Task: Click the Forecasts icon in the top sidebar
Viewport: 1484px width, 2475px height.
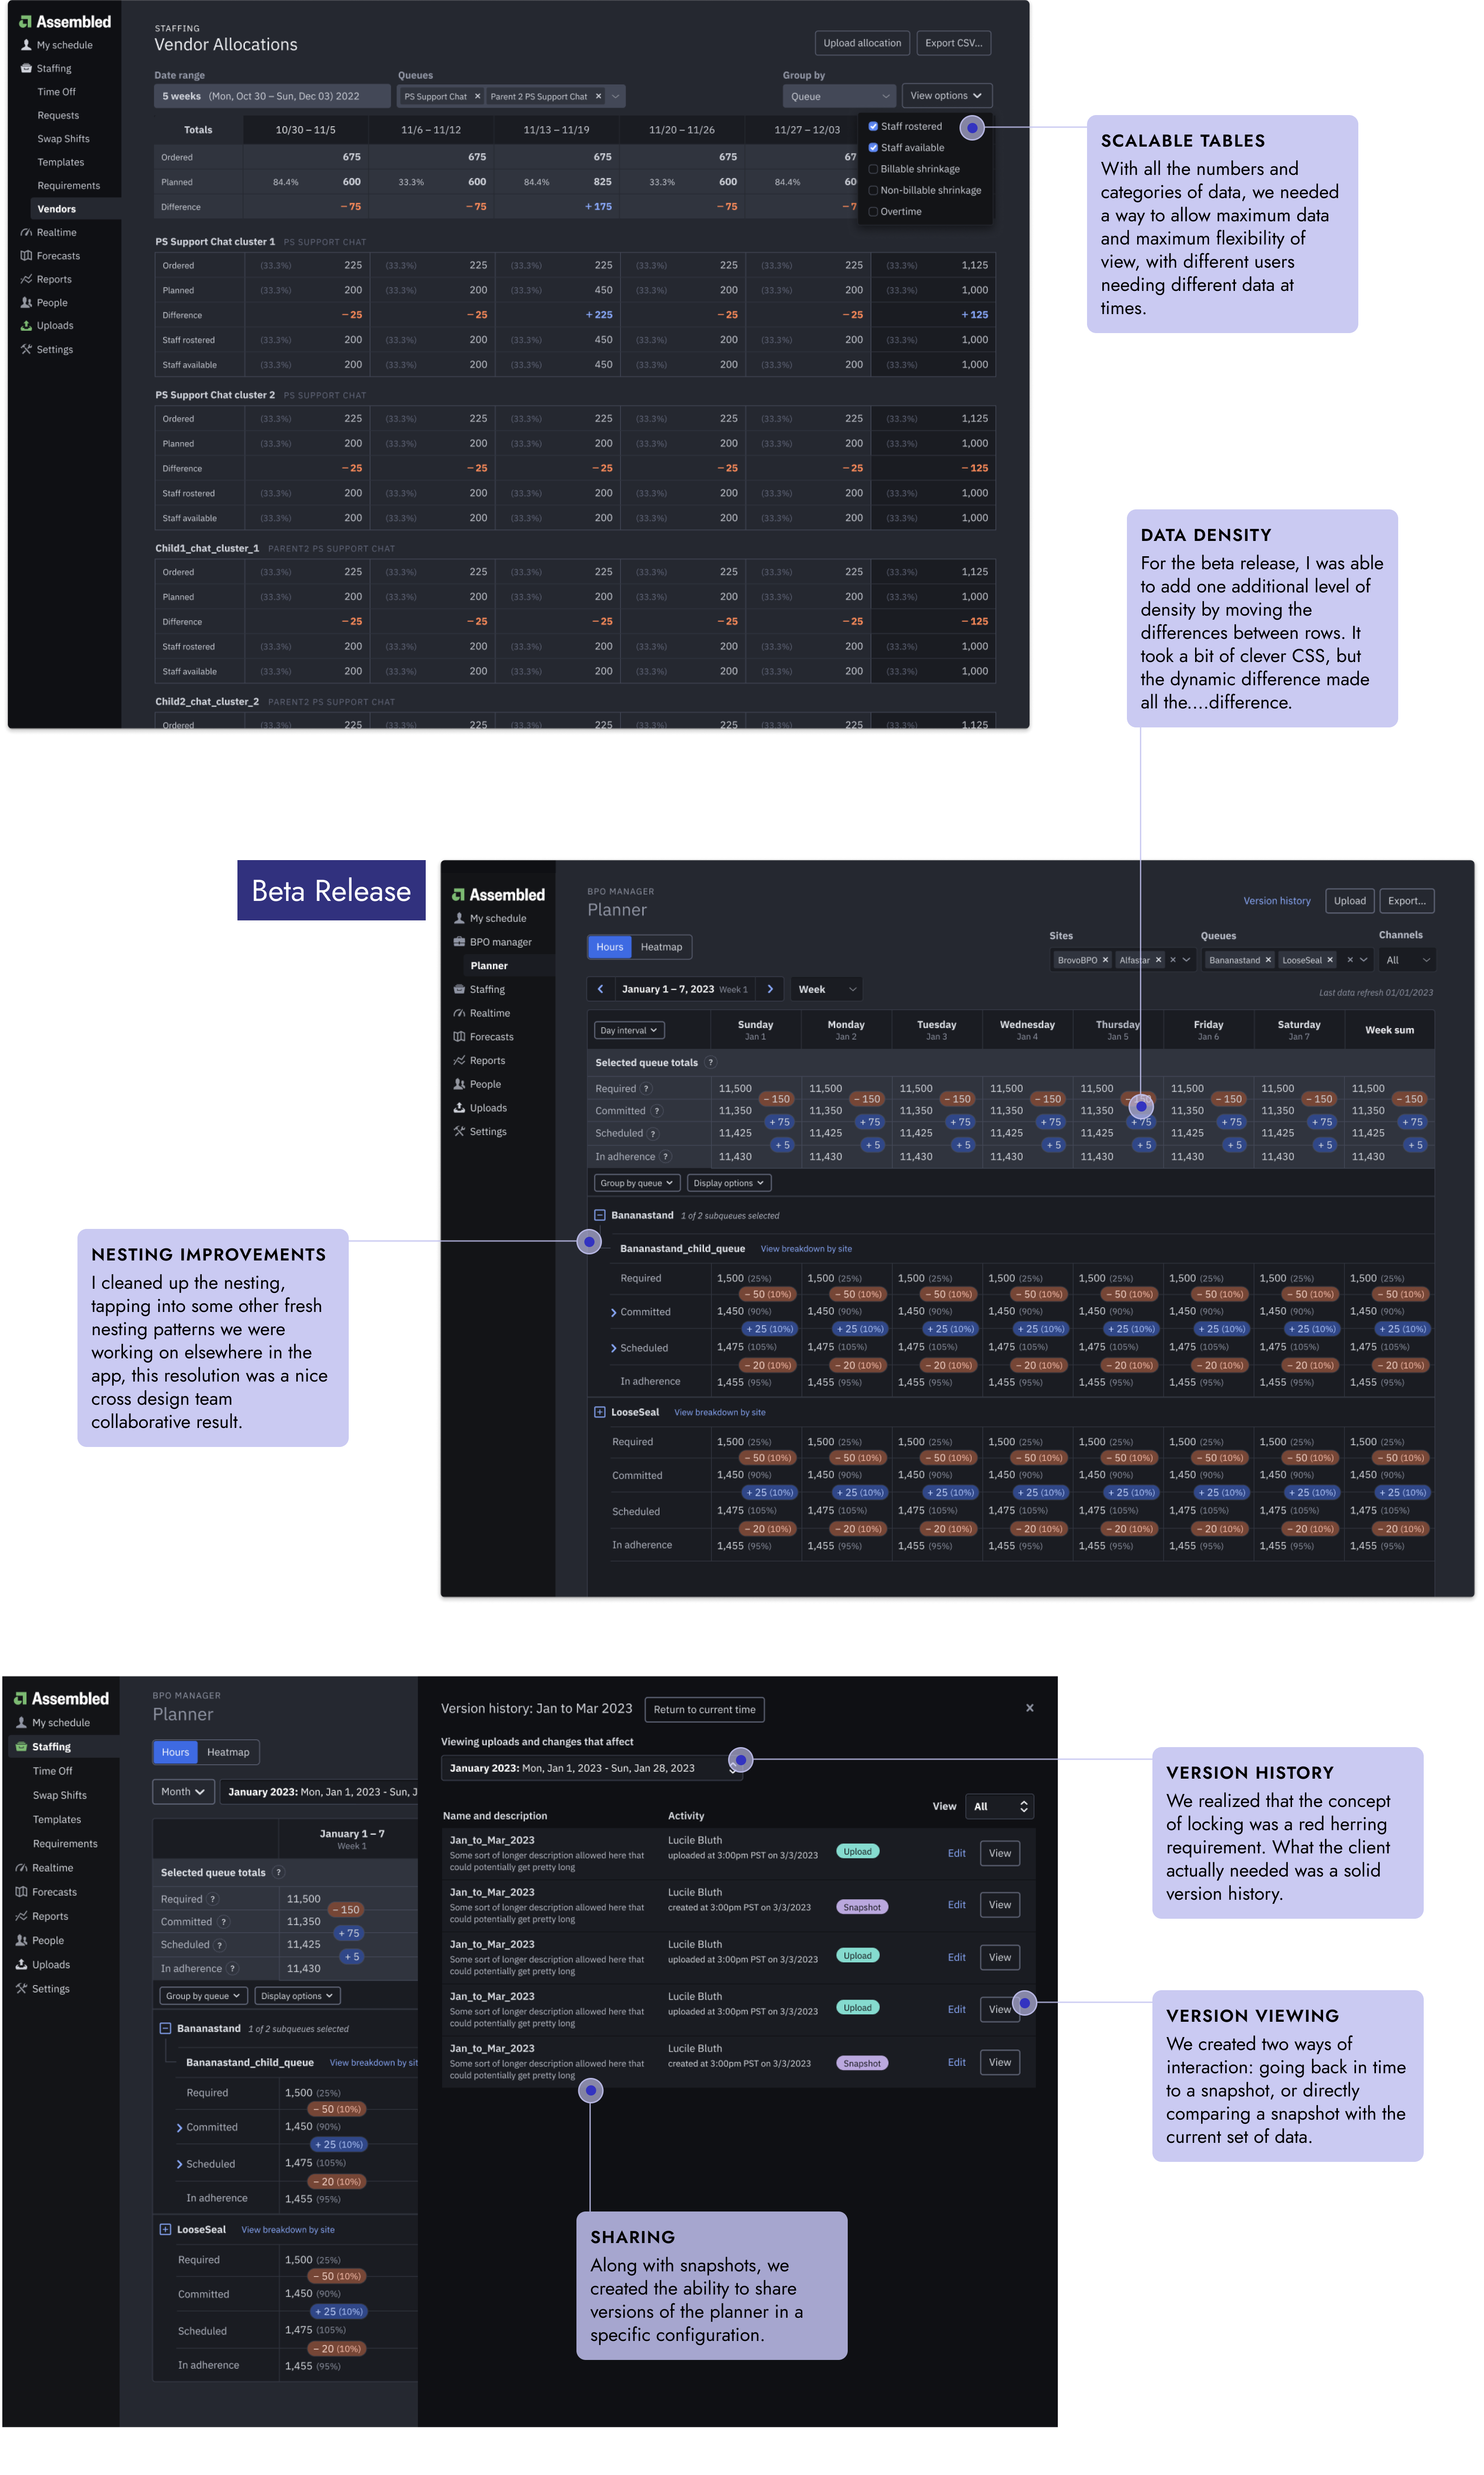Action: coord(26,256)
